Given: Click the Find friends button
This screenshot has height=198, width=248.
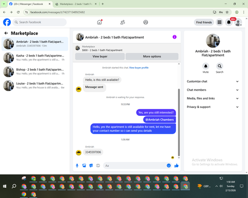Looking at the screenshot, I should pos(204,22).
